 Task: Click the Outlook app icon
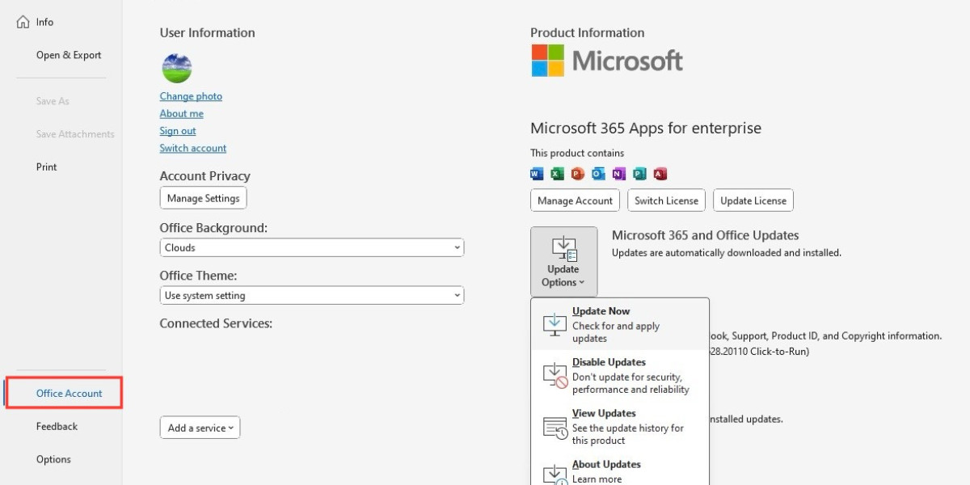pos(598,174)
